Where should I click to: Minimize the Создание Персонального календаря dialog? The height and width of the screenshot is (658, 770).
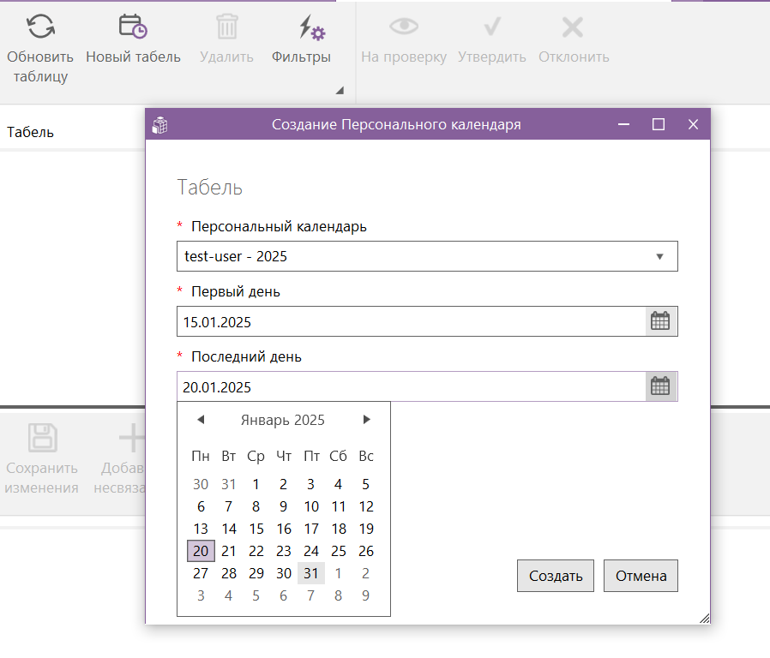(x=623, y=124)
